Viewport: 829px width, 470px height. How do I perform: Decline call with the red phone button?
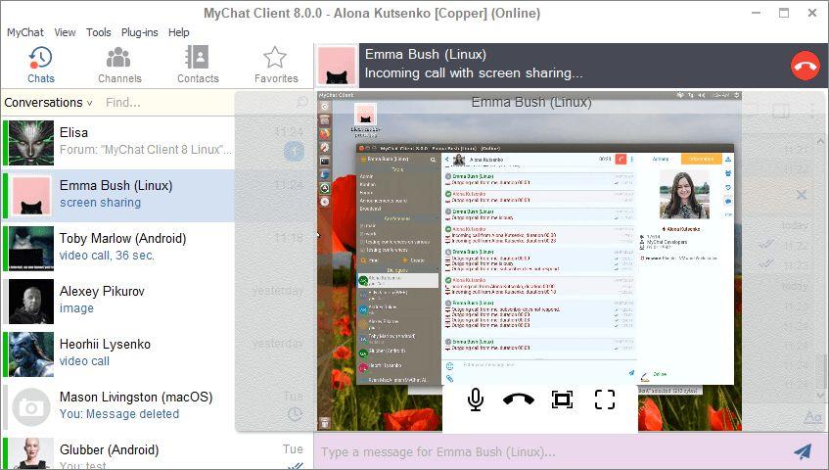(805, 66)
